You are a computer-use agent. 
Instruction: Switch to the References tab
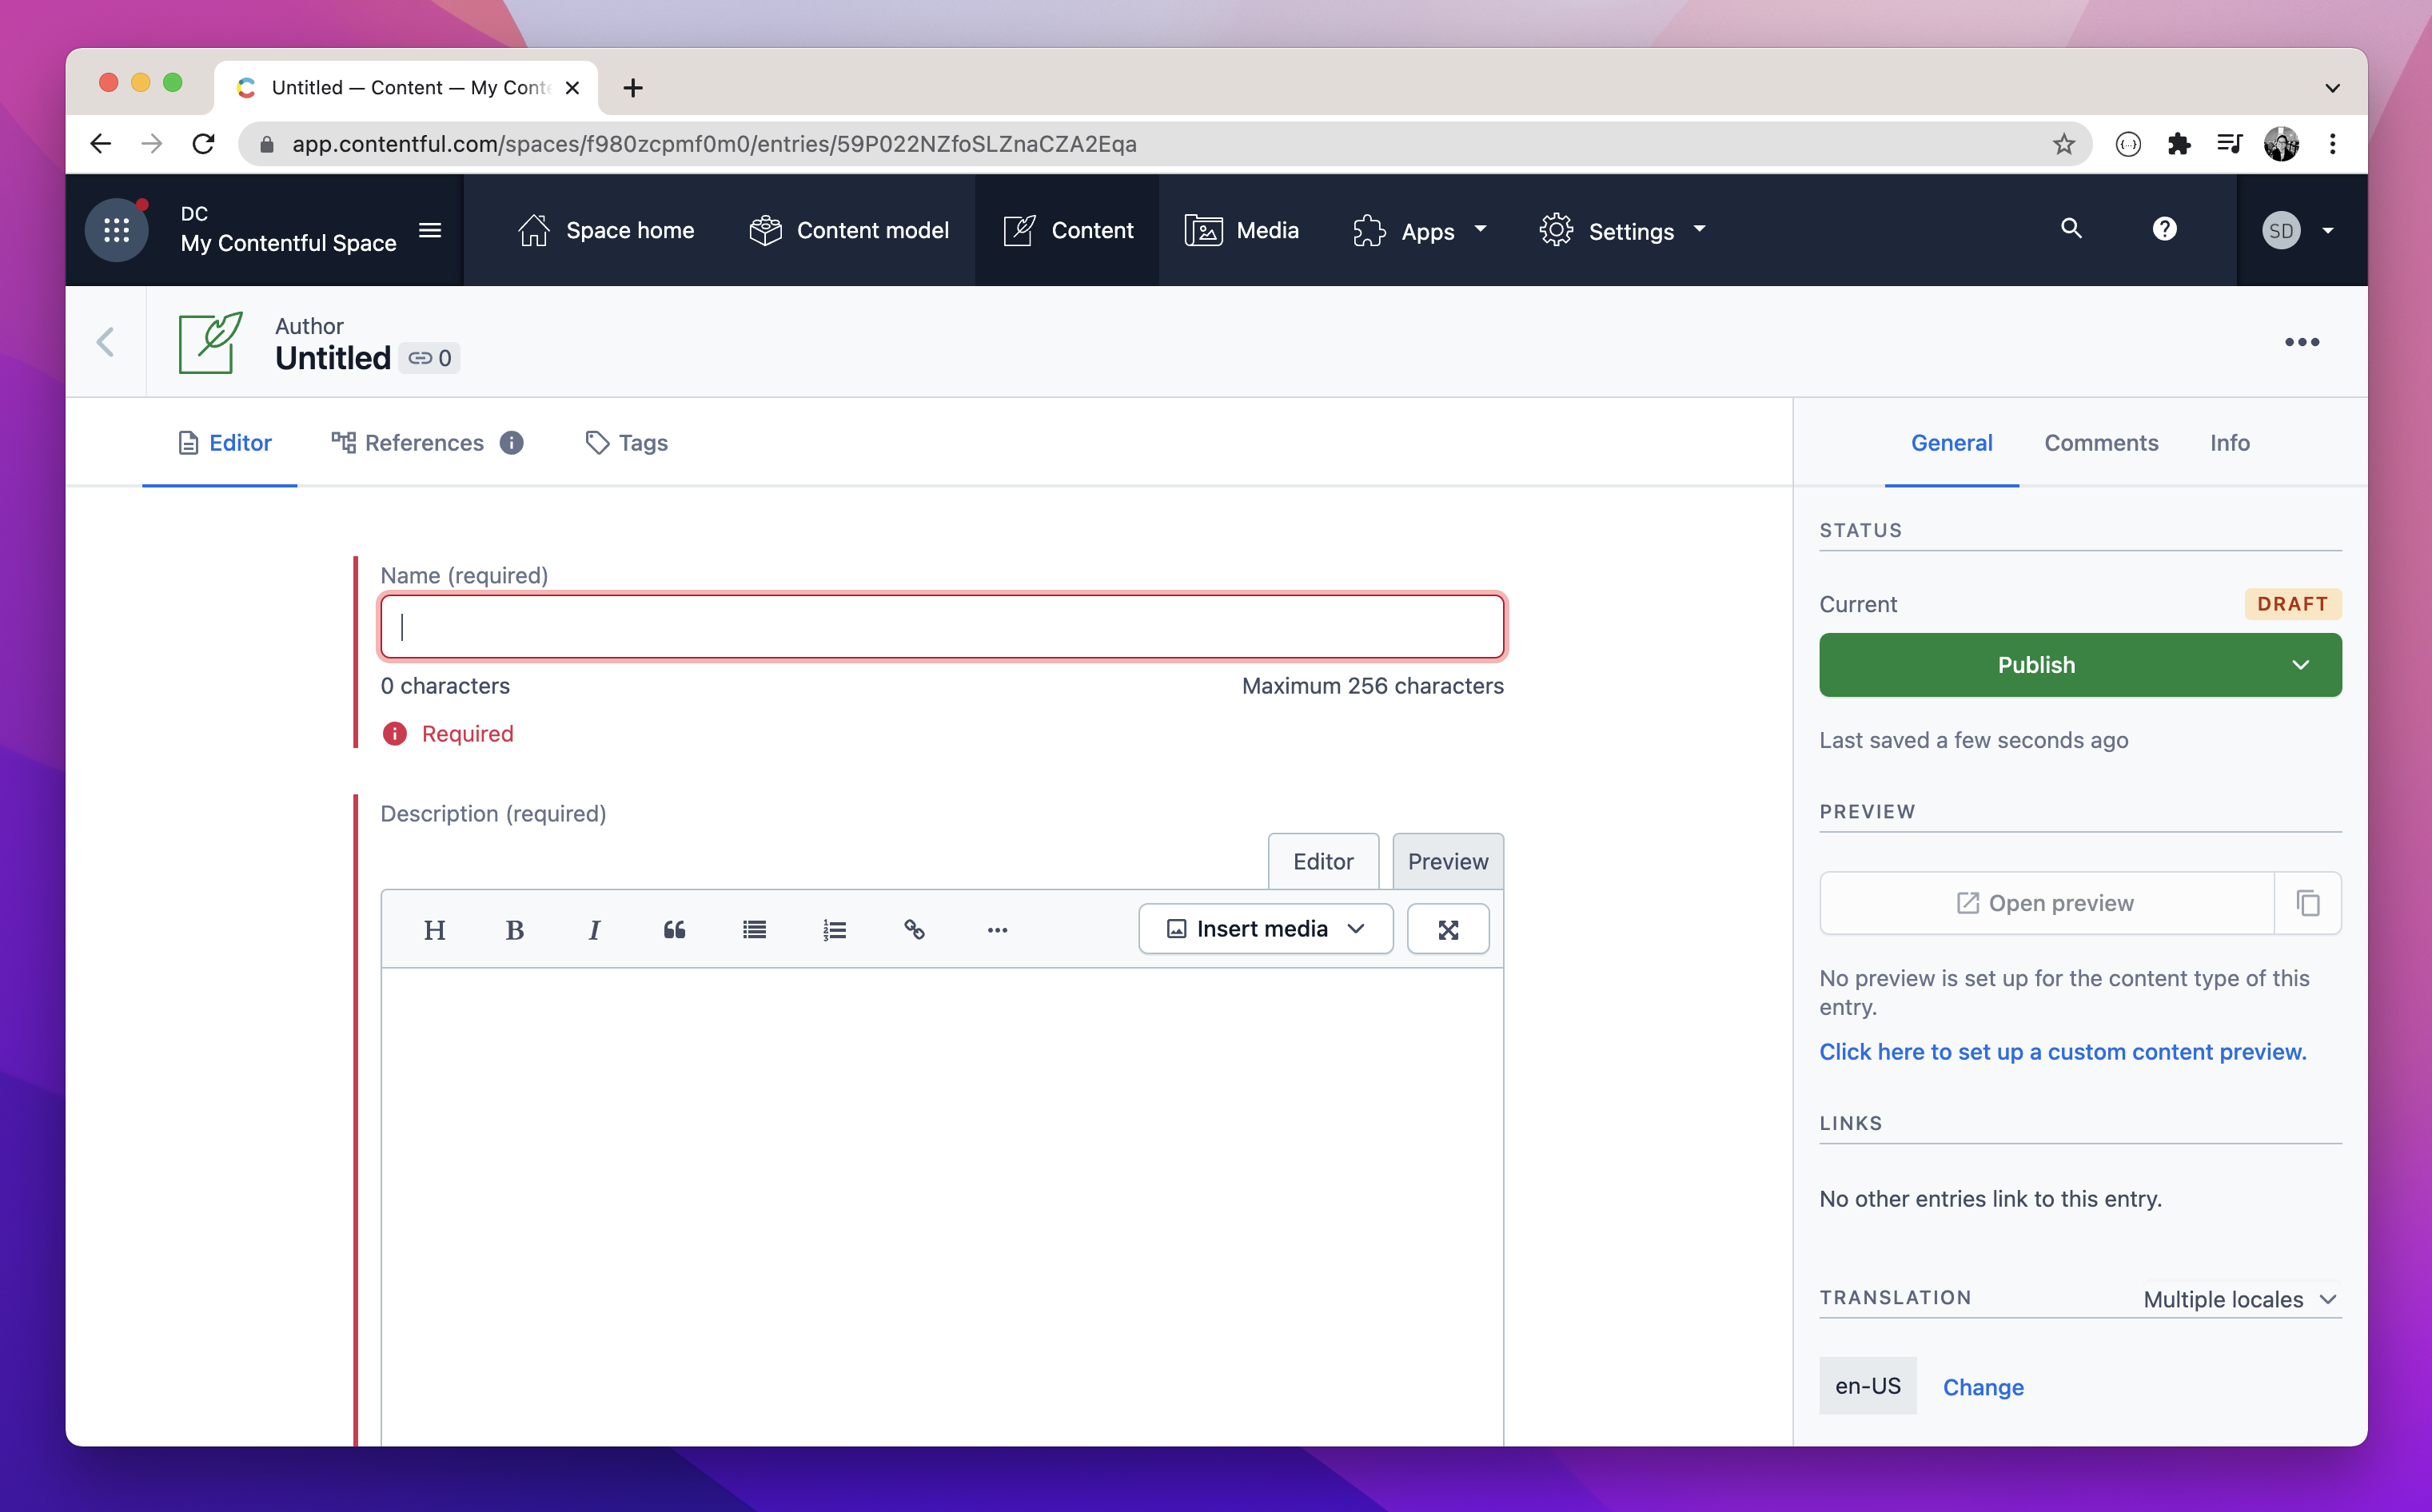423,443
